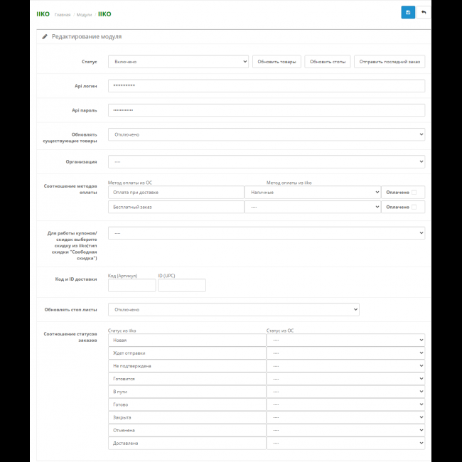This screenshot has height=462, width=462.
Task: Open the Обновлять стоп листы dropdown
Action: tap(233, 309)
